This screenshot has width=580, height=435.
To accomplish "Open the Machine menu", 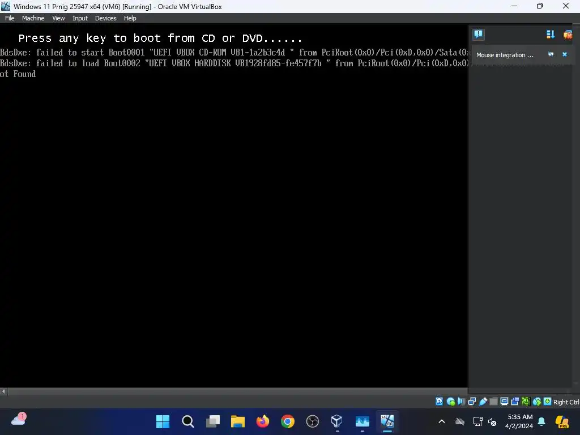I will pos(33,18).
